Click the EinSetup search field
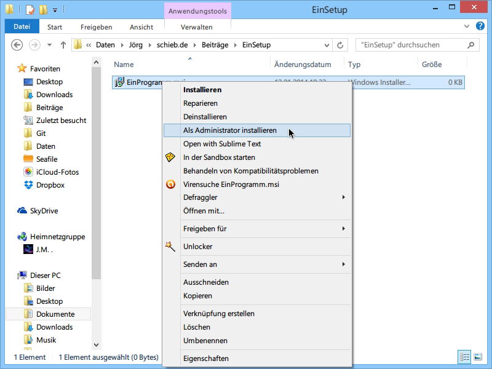This screenshot has height=369, width=492. pyautogui.click(x=418, y=45)
